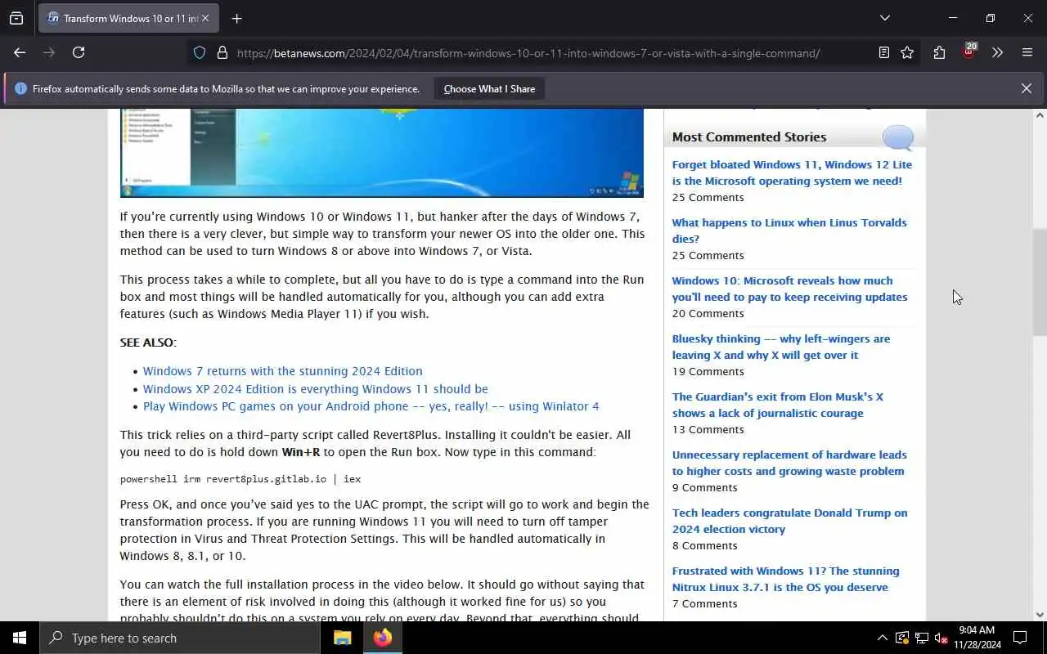Show hidden system tray icons
The height and width of the screenshot is (654, 1047).
click(882, 638)
